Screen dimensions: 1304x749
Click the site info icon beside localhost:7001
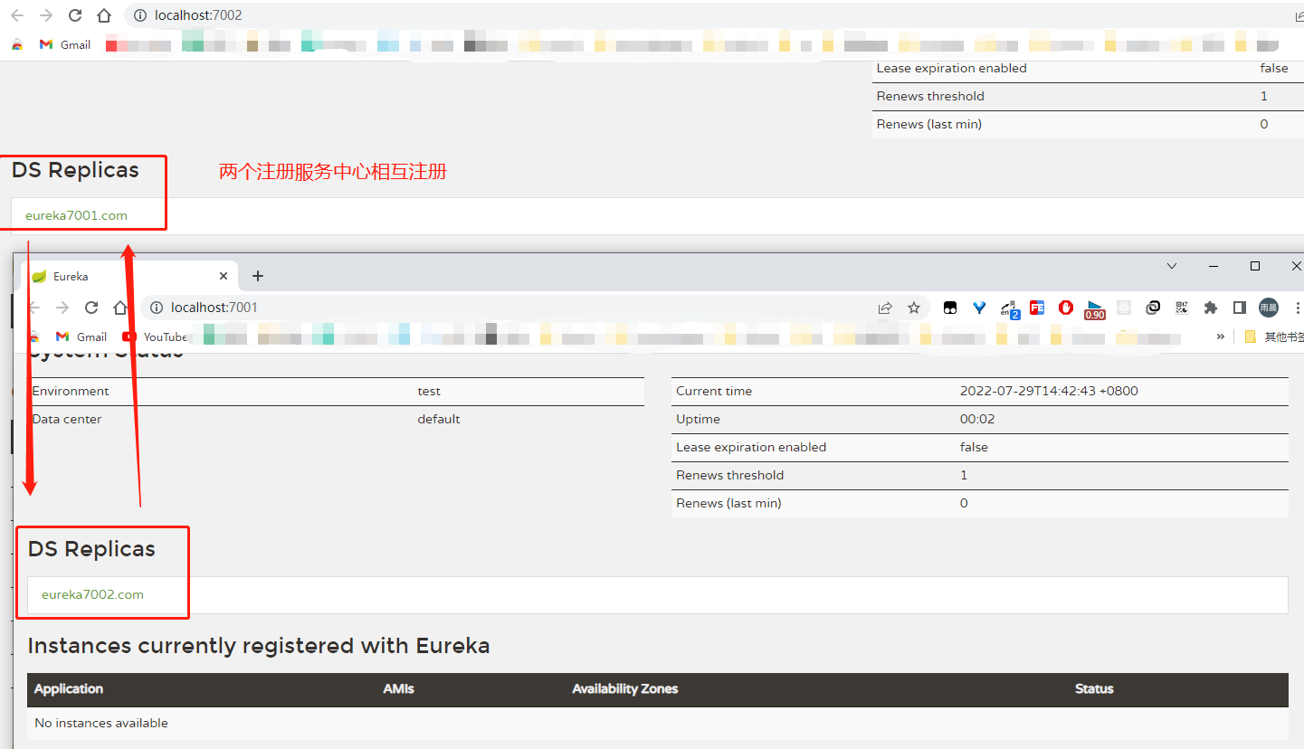(x=156, y=308)
